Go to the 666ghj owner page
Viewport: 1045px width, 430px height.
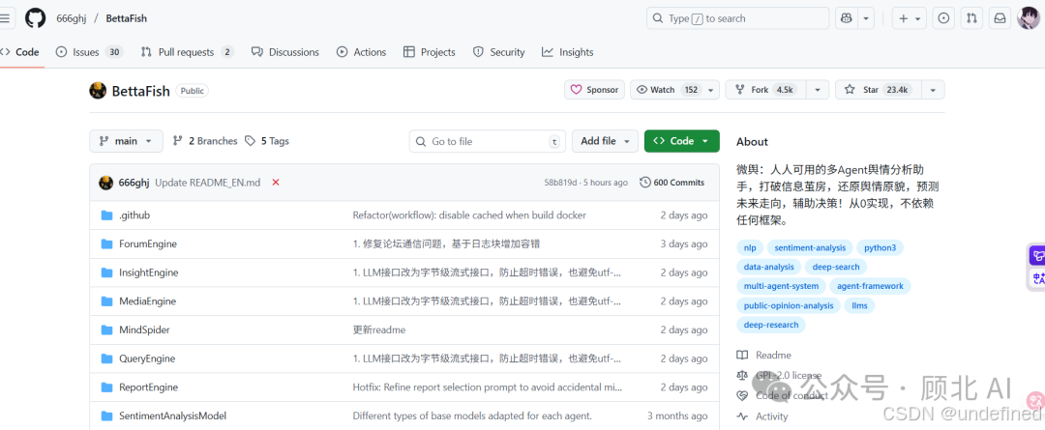point(72,18)
